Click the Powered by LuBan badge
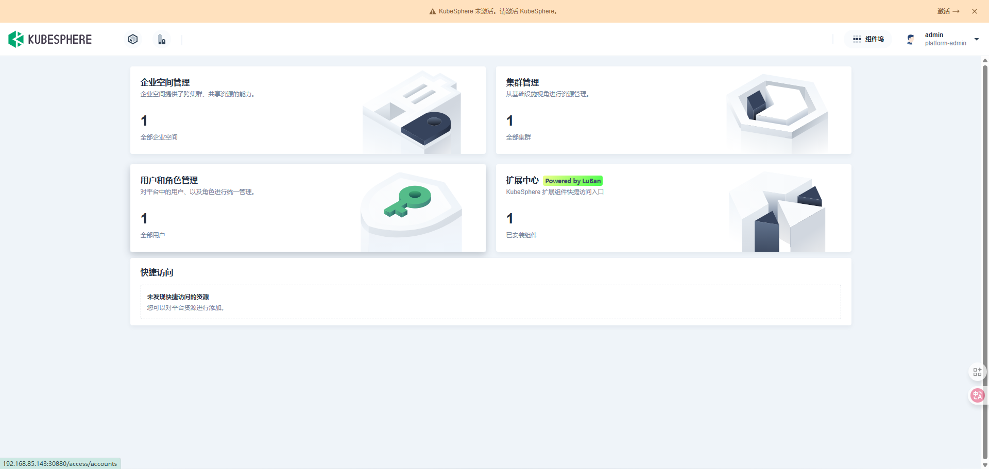The width and height of the screenshot is (989, 469). click(573, 181)
